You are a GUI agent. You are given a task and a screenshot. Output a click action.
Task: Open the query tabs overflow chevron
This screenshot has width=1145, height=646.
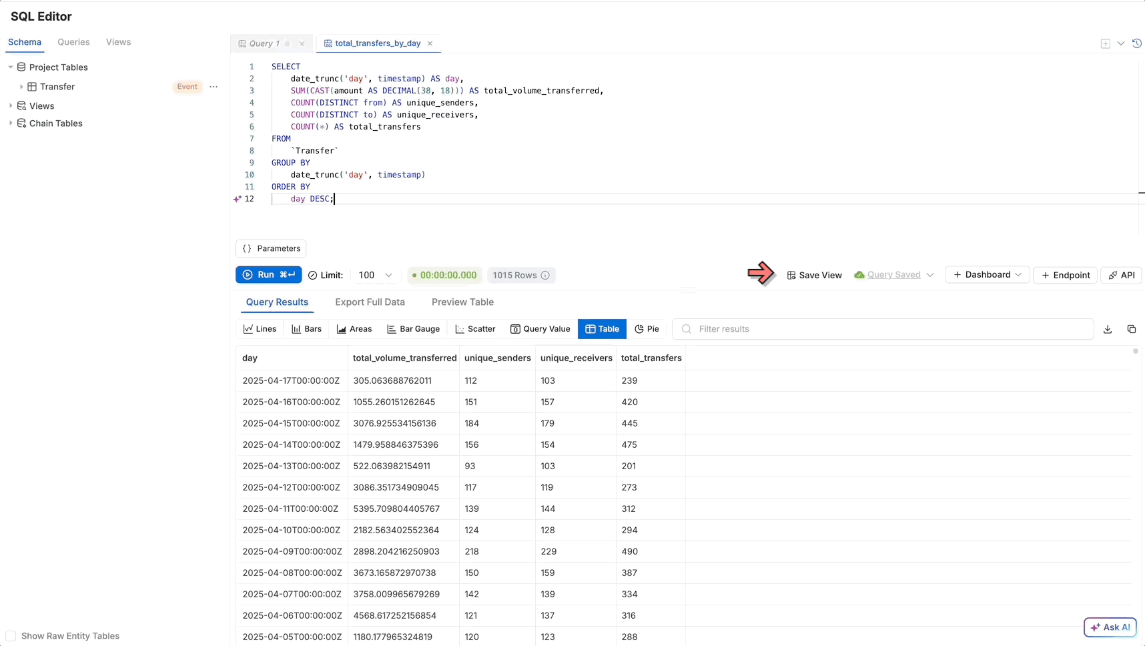coord(1121,43)
